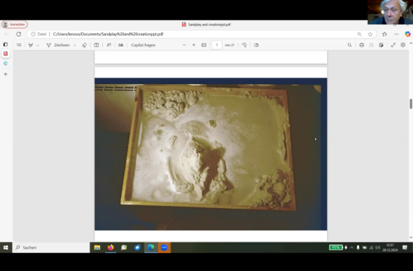Switch to Edge in taskbar
This screenshot has width=413, height=271.
pos(150,248)
